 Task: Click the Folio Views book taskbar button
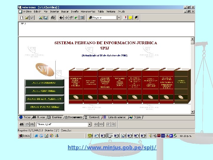(x=110, y=136)
